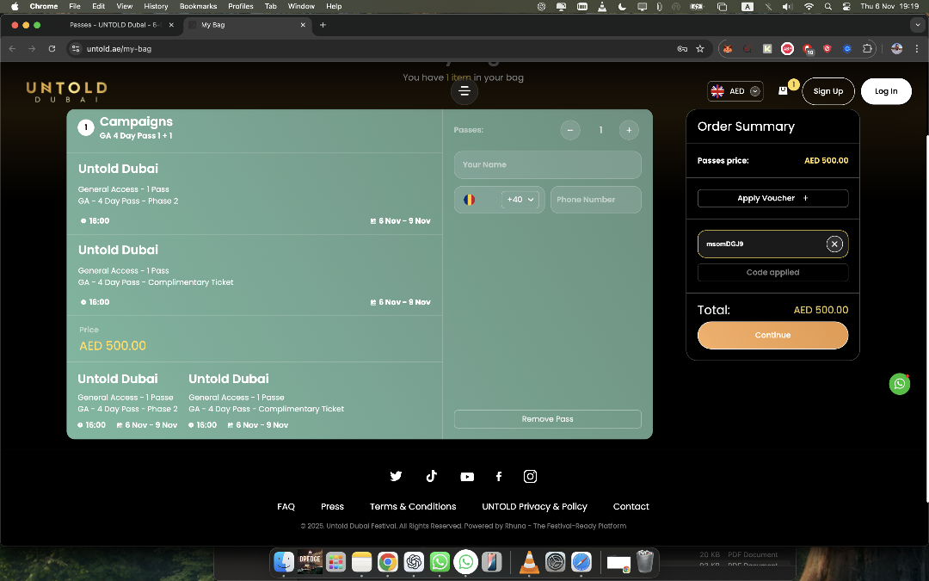Open the Facebook social icon
929x581 pixels.
[499, 477]
